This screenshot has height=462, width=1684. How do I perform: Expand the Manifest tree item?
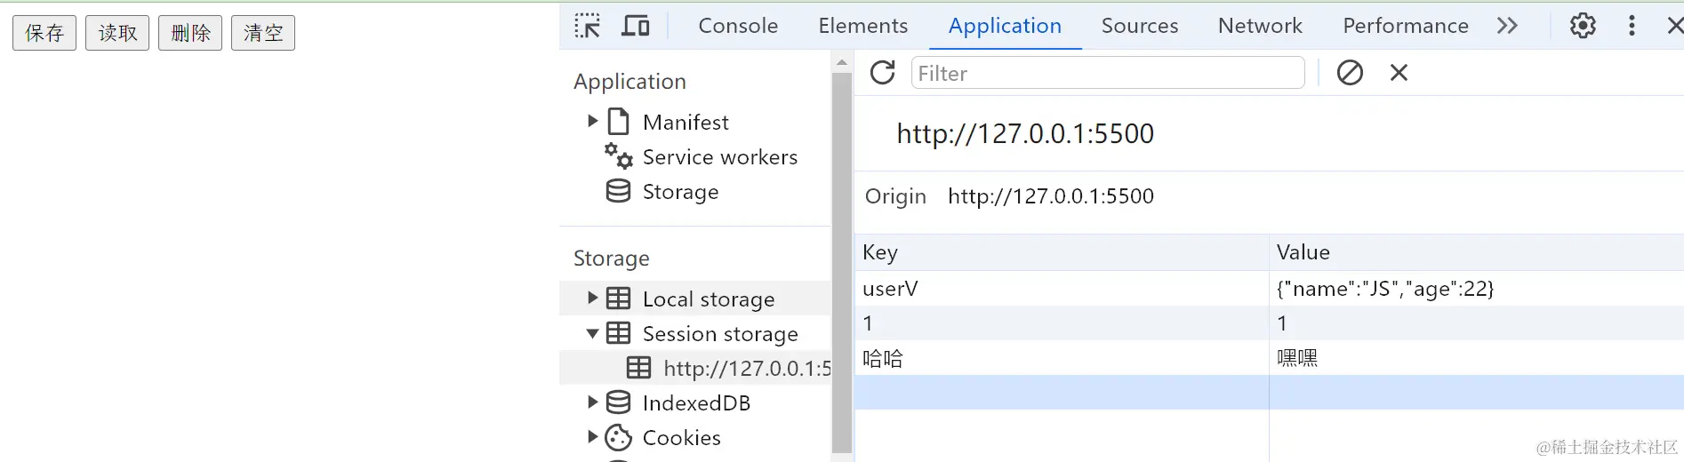tap(592, 122)
